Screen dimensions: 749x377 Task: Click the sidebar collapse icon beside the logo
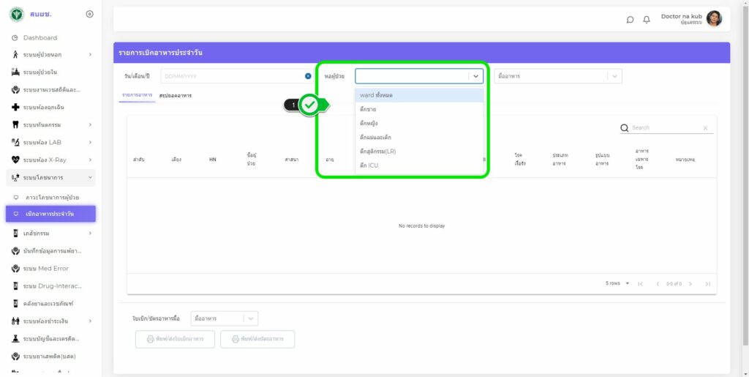pyautogui.click(x=89, y=14)
